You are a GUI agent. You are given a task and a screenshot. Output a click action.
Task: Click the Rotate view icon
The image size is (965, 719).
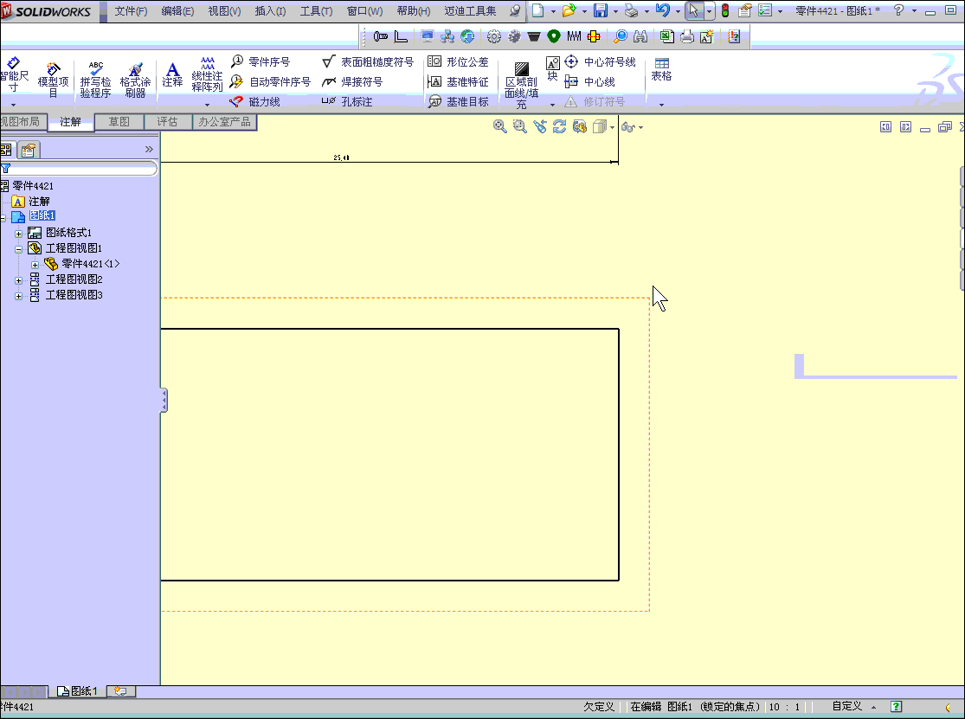(559, 126)
